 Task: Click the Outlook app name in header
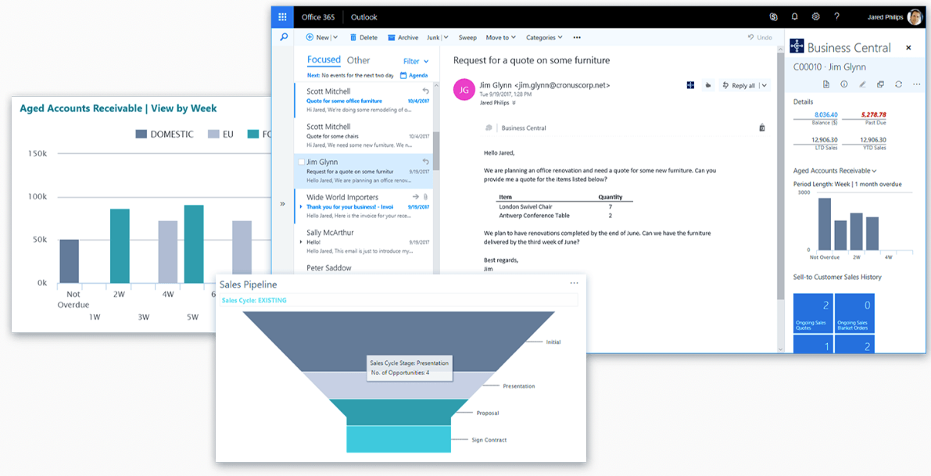tap(364, 16)
